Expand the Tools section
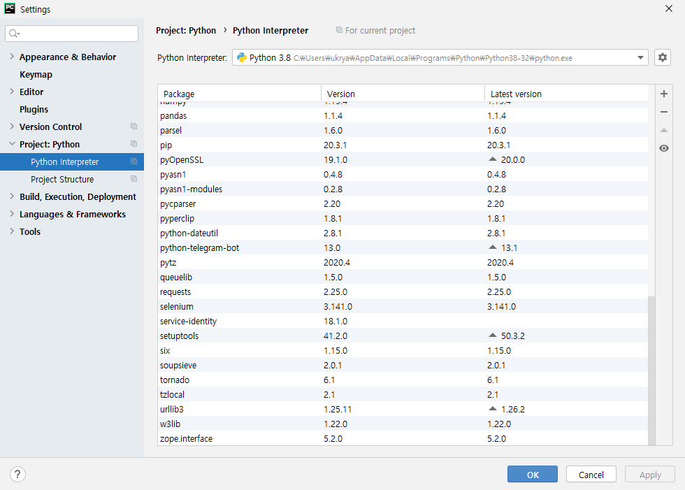This screenshot has width=685, height=490. coord(12,231)
